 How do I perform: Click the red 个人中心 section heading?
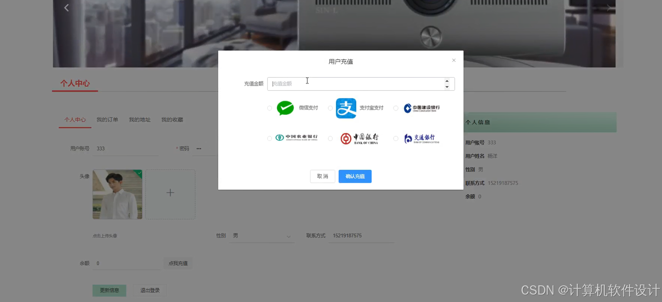[75, 83]
